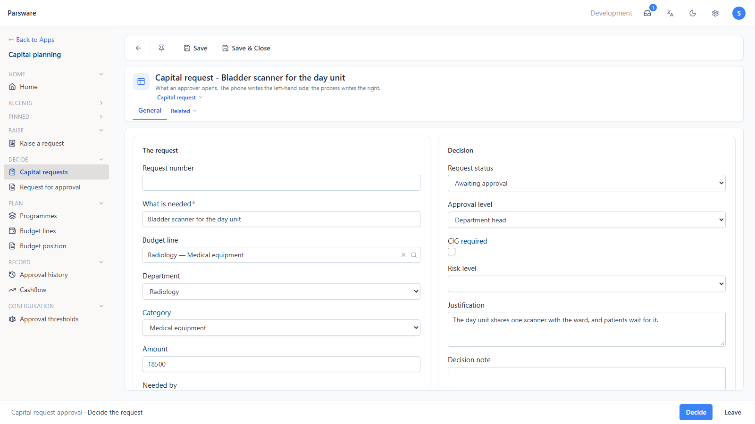The width and height of the screenshot is (755, 424).
Task: Open the user avatar S menu
Action: click(x=739, y=13)
